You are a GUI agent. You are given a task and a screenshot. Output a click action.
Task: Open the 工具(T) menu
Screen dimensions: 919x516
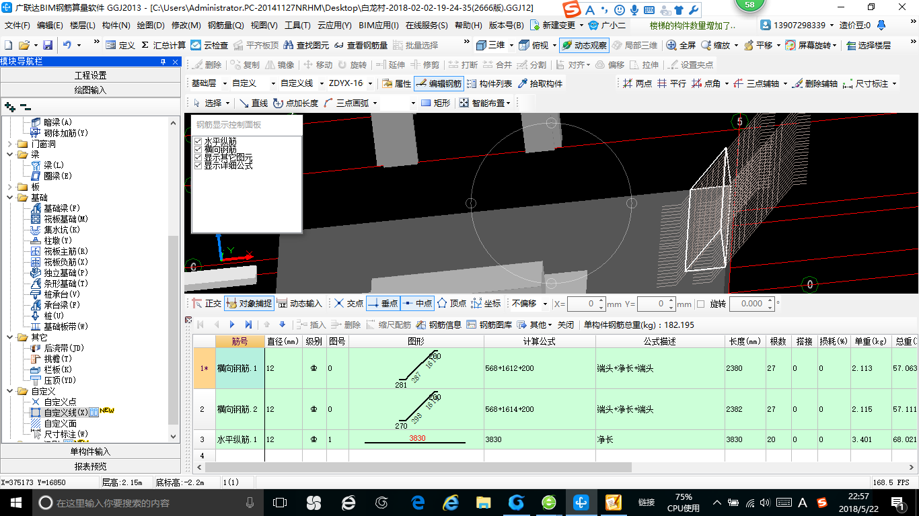point(297,26)
